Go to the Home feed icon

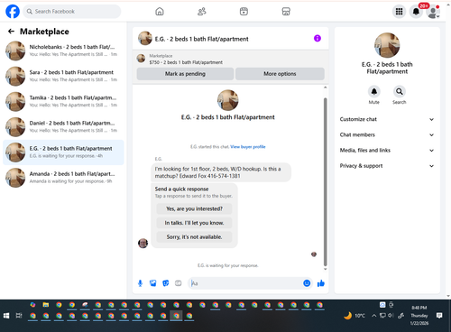pyautogui.click(x=160, y=12)
